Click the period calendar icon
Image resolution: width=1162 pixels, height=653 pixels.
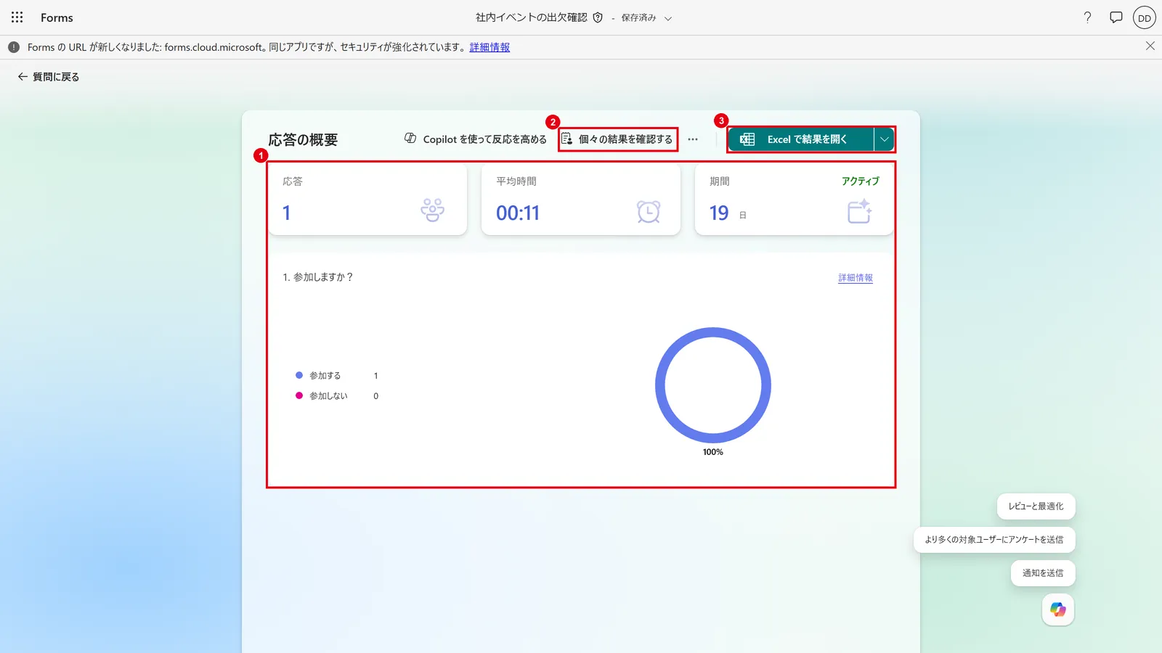click(x=860, y=211)
